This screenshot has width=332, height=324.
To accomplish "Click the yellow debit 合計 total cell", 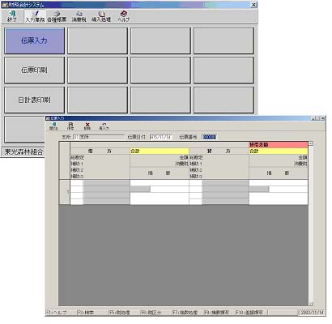I will (160, 151).
